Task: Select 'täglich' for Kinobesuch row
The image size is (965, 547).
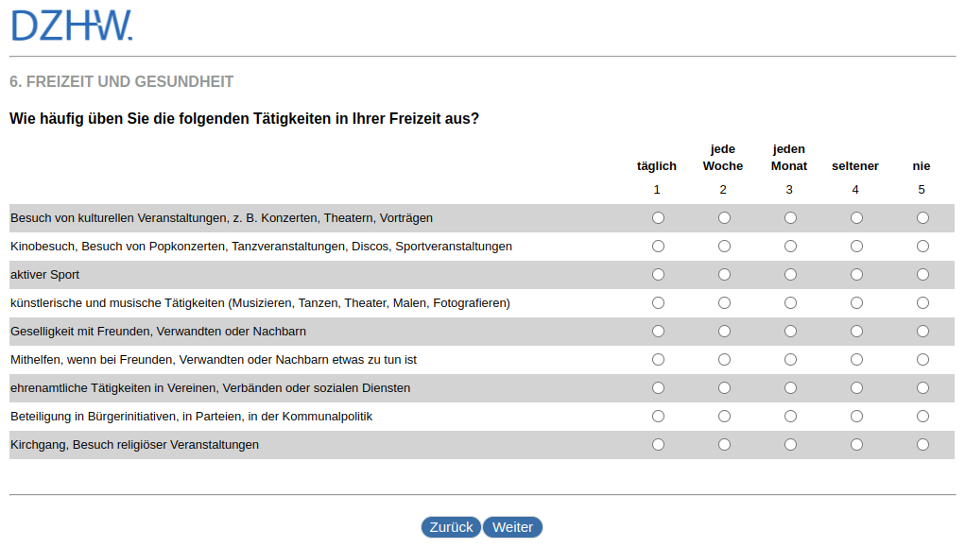Action: tap(658, 247)
